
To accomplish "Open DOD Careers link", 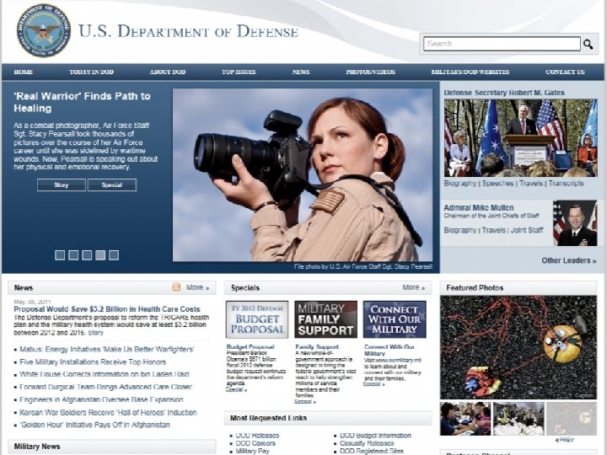I will pyautogui.click(x=255, y=443).
